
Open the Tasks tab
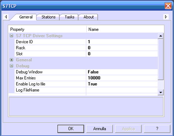pos(69,17)
